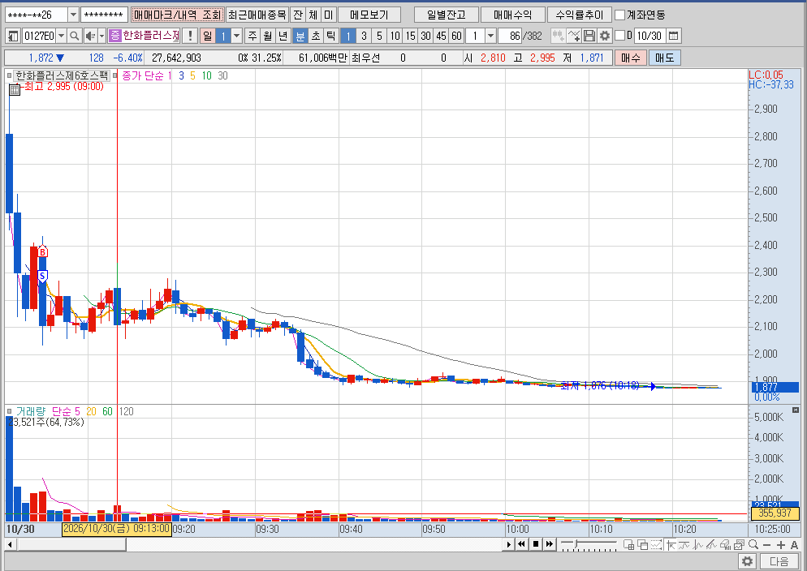This screenshot has height=571, width=807.
Task: Open the stock code search magnifier
Action: 75,36
